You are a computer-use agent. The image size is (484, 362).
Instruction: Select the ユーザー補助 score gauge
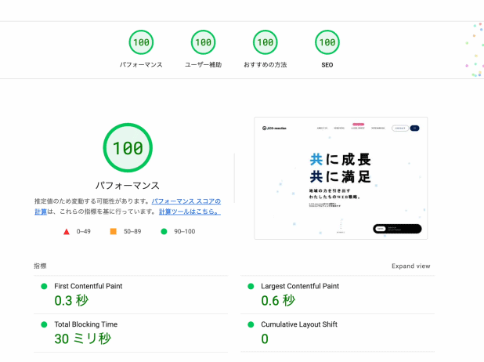coord(203,42)
